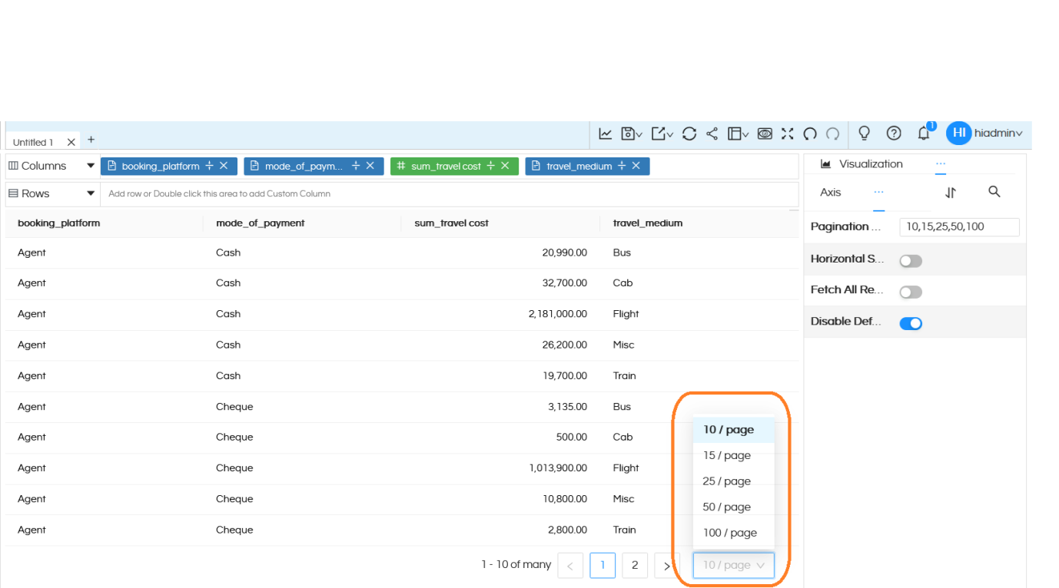Switch to the Untitled 1 tab
The width and height of the screenshot is (1059, 588).
click(x=33, y=142)
